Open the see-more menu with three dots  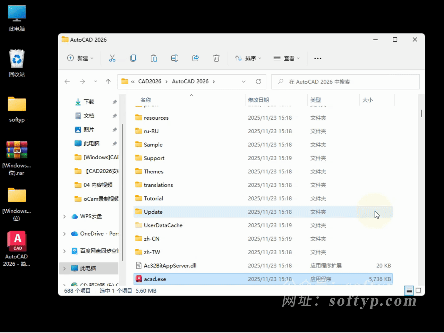pyautogui.click(x=317, y=58)
